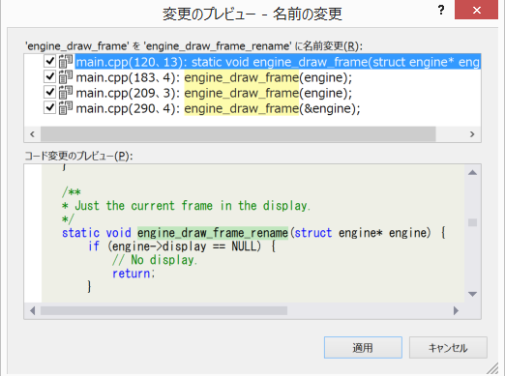
Task: Click the 名前変更(R) label above the list
Action: point(193,46)
